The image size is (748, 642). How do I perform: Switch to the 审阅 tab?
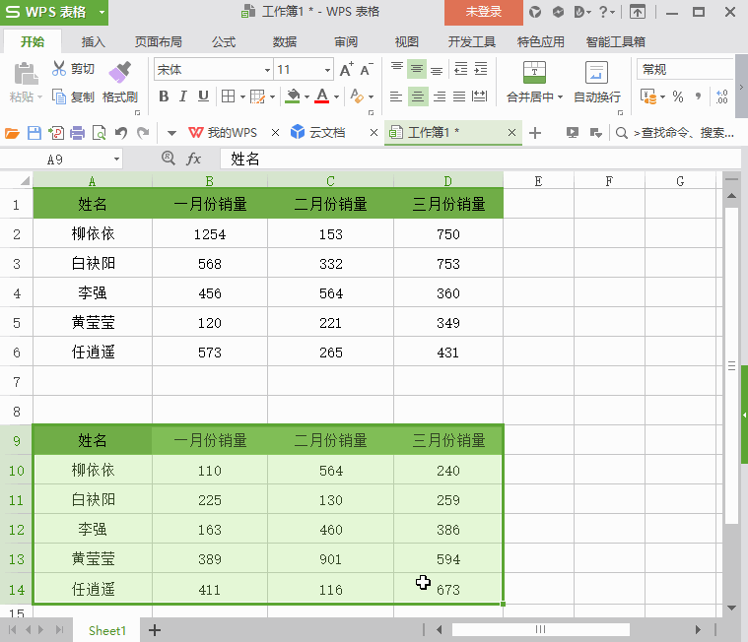coord(346,42)
